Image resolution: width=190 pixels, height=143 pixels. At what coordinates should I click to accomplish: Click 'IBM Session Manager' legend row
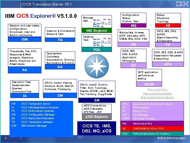(x=29, y=126)
